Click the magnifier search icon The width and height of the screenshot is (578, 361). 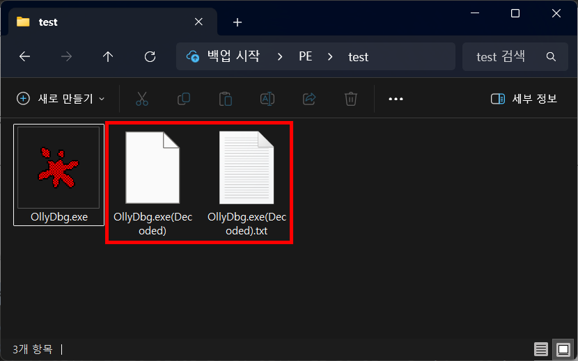(x=551, y=57)
